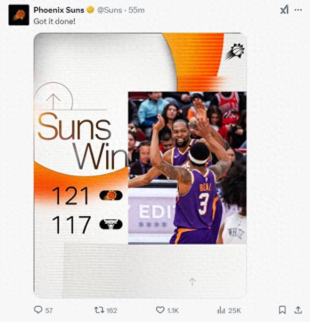Open the @Suns handle link
This screenshot has width=310, height=323.
[x=110, y=10]
